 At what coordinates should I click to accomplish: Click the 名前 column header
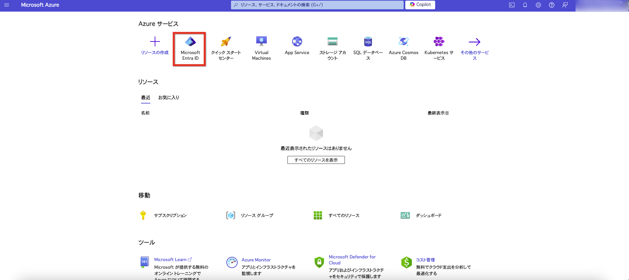coord(145,113)
